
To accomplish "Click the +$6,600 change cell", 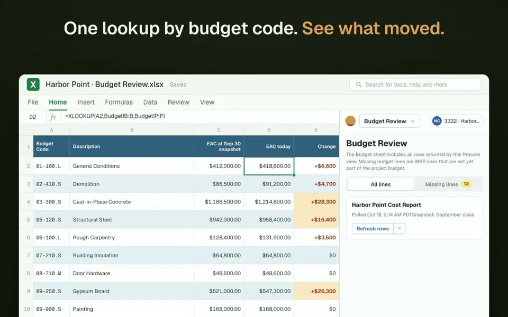I will point(316,166).
